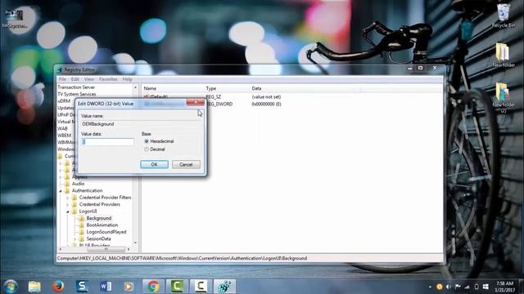
Task: Click the Authentication folder icon
Action: pos(67,190)
